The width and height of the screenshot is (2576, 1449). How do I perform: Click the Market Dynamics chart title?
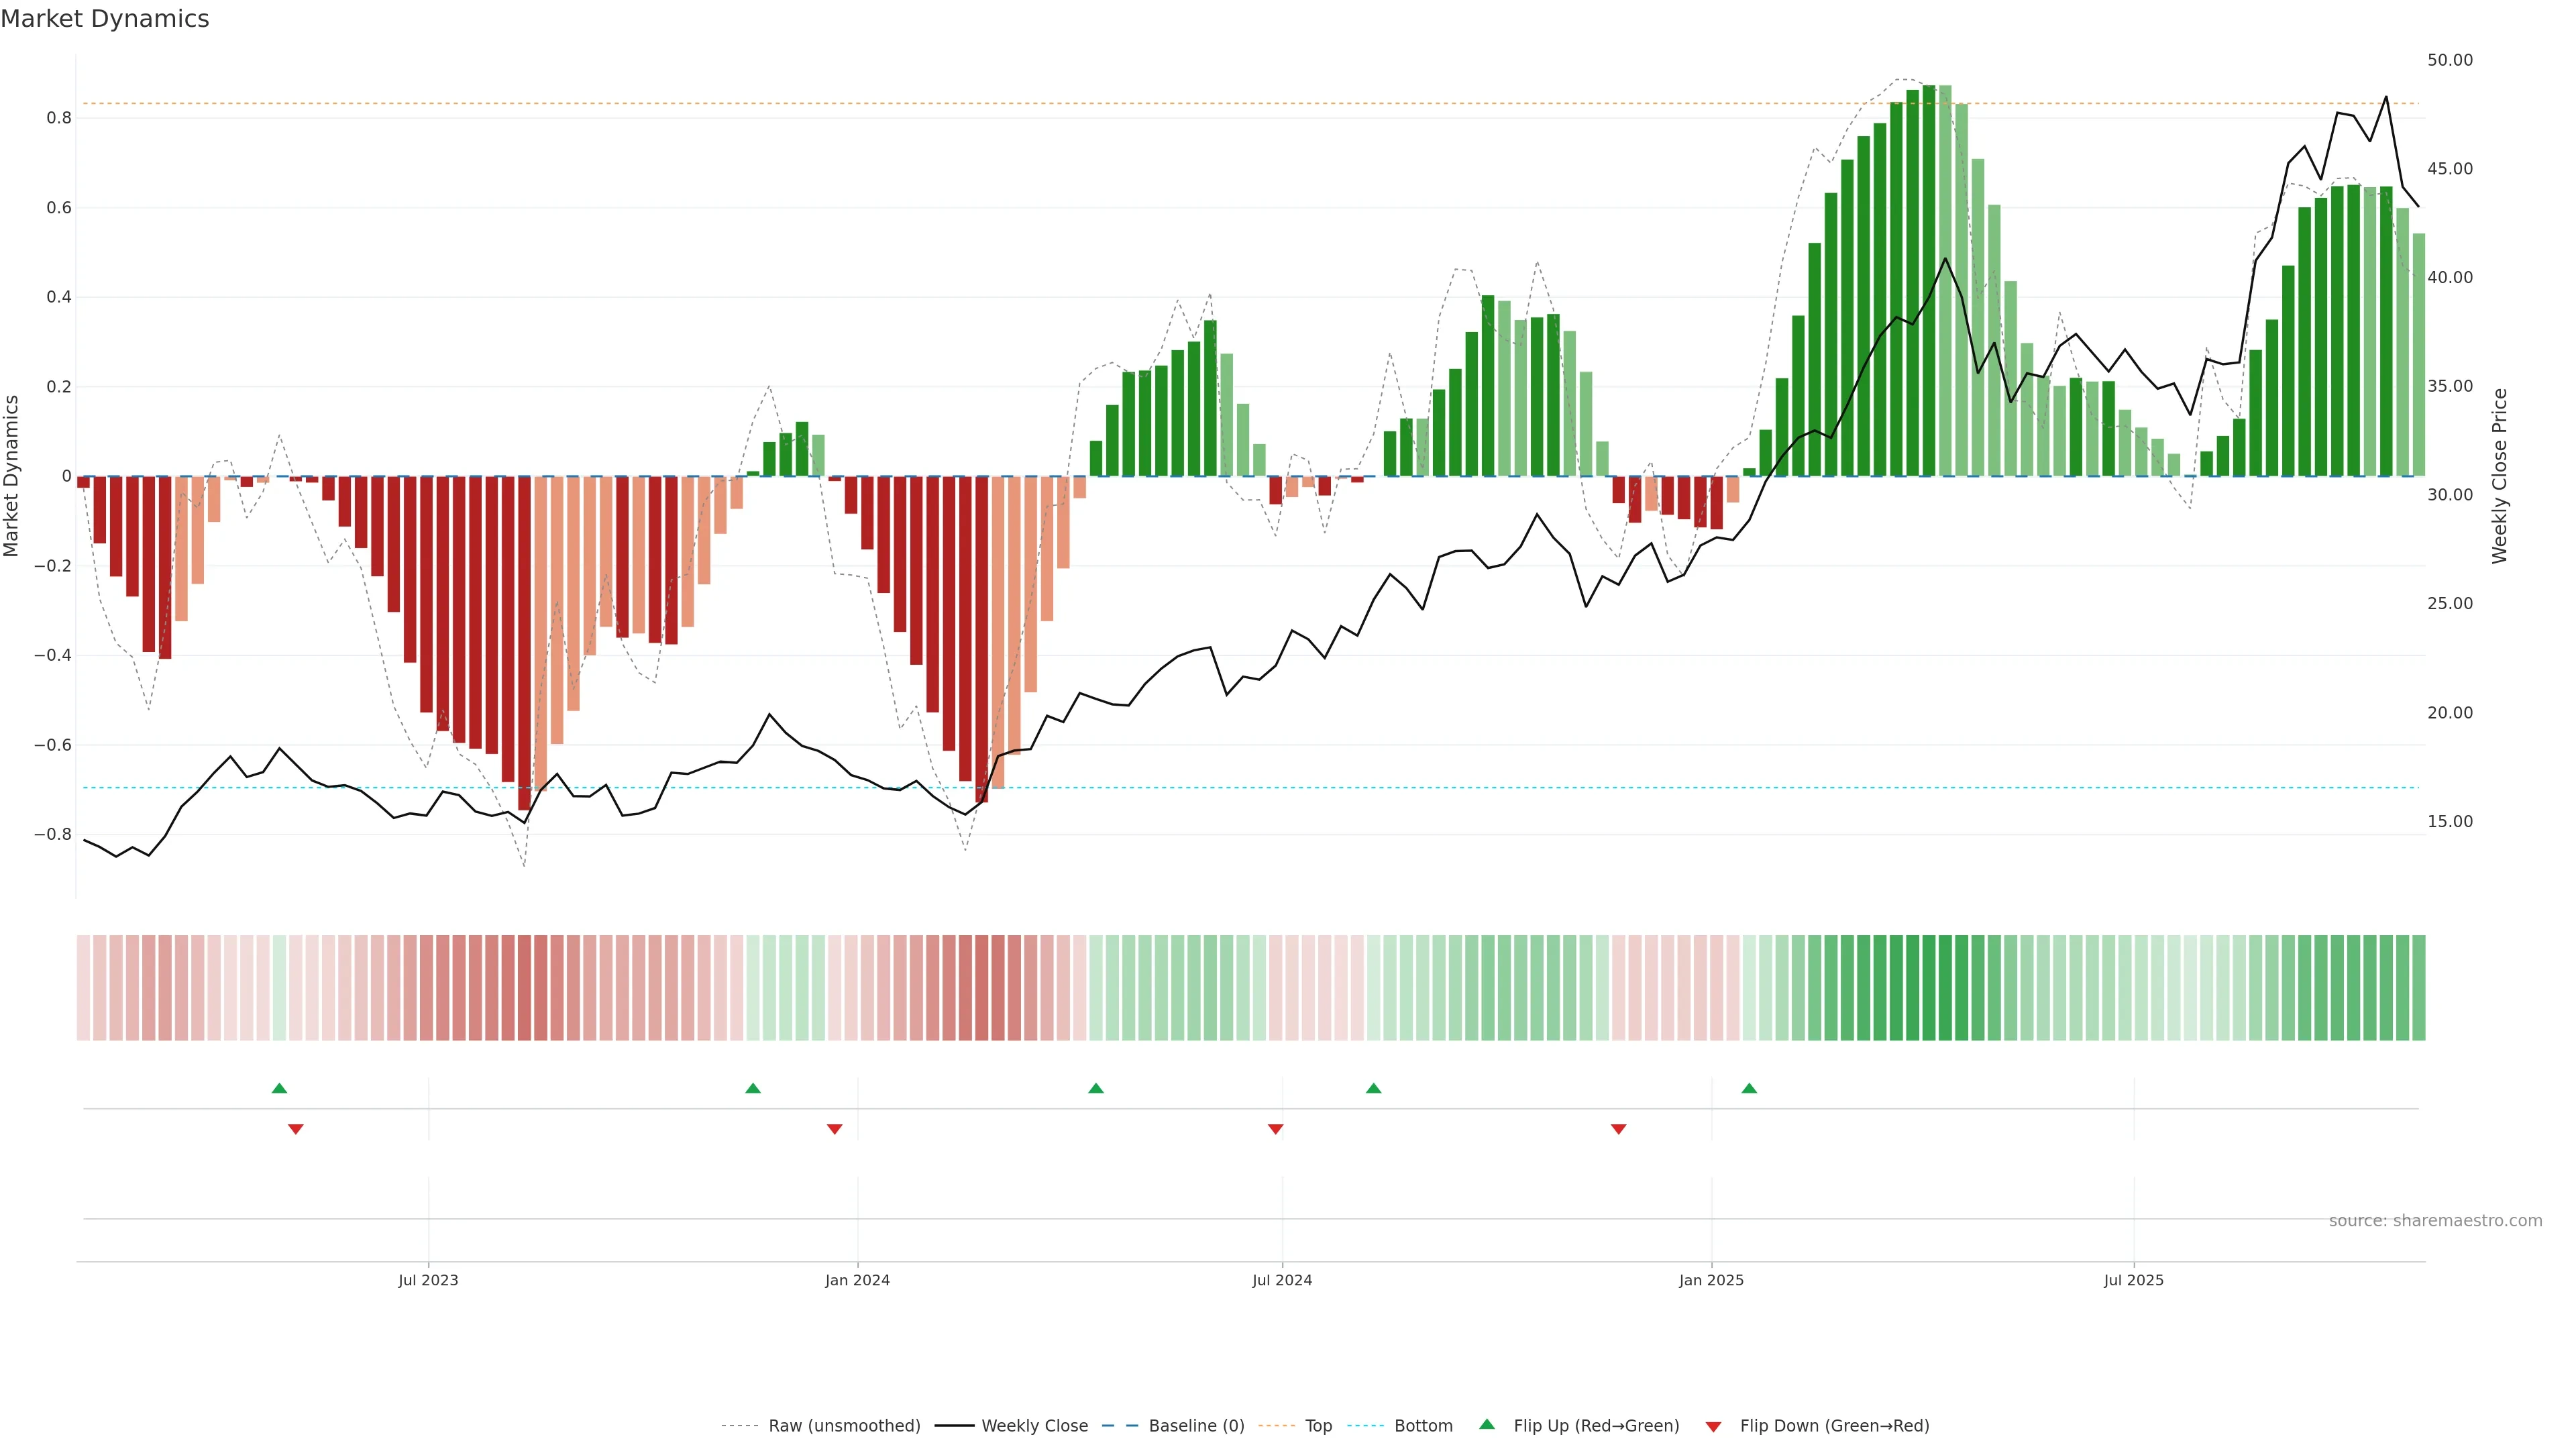105,19
